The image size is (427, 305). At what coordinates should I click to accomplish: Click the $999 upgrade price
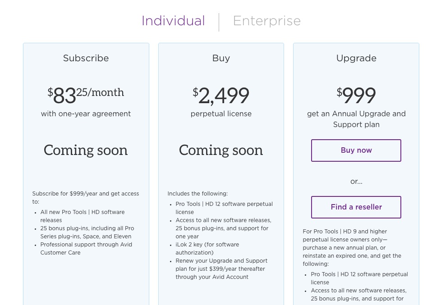coord(356,95)
